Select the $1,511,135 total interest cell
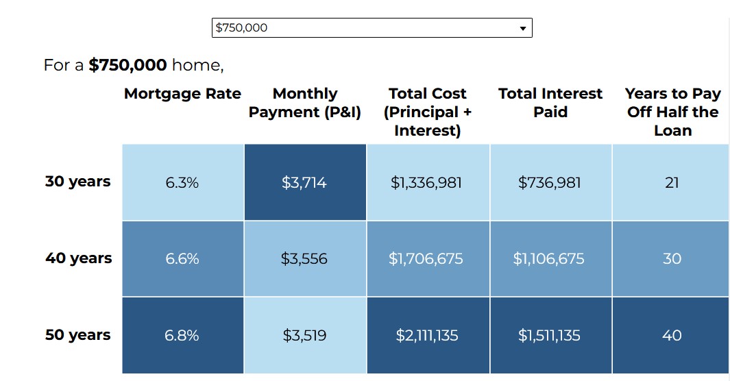Screen dimensions: 730x381 [550, 336]
